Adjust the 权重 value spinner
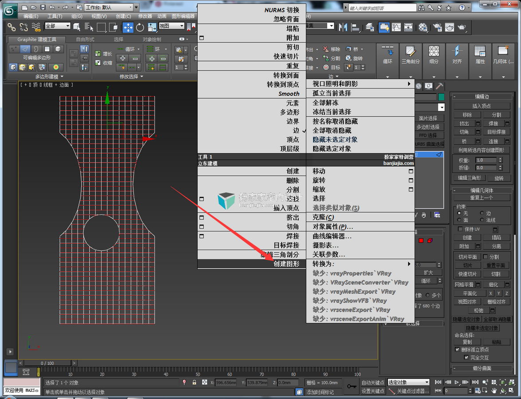This screenshot has width=521, height=399. pyautogui.click(x=501, y=160)
